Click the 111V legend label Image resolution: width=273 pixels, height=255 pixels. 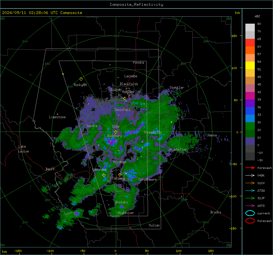[x=261, y=183]
